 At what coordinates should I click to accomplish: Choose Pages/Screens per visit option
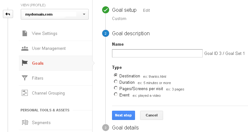point(116,88)
